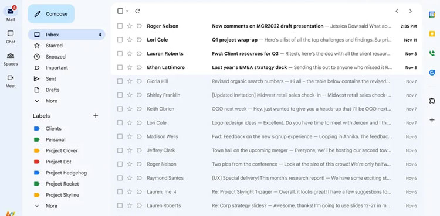Star the Gloria Hill email
This screenshot has height=216, width=440.
coord(130,81)
